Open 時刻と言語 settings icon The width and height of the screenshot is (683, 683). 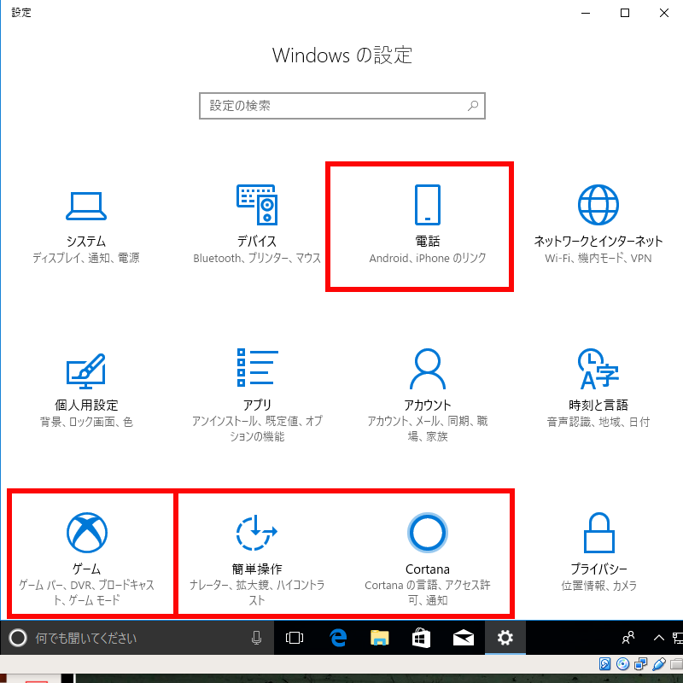pyautogui.click(x=598, y=369)
